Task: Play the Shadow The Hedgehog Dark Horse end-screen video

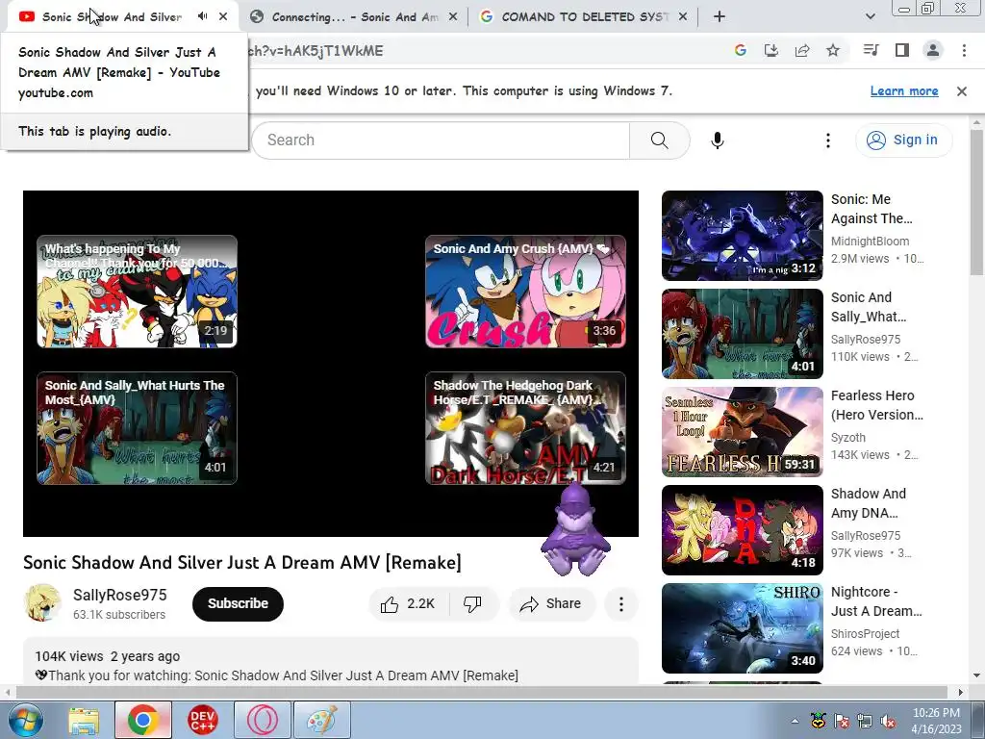Action: 525,428
